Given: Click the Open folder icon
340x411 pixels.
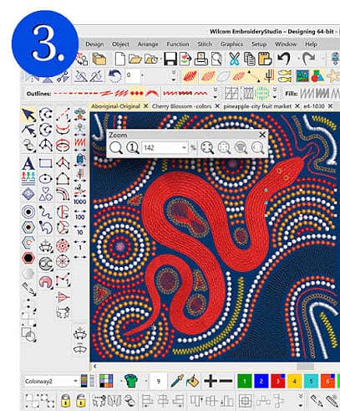Looking at the screenshot, I should (x=135, y=59).
